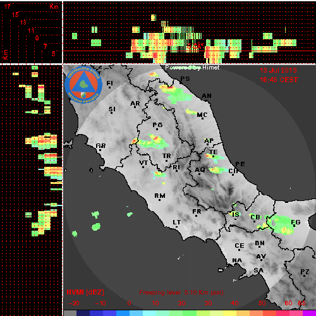Click the 13 altitude label
Viewport: 316px width, 316px height.
23,22
